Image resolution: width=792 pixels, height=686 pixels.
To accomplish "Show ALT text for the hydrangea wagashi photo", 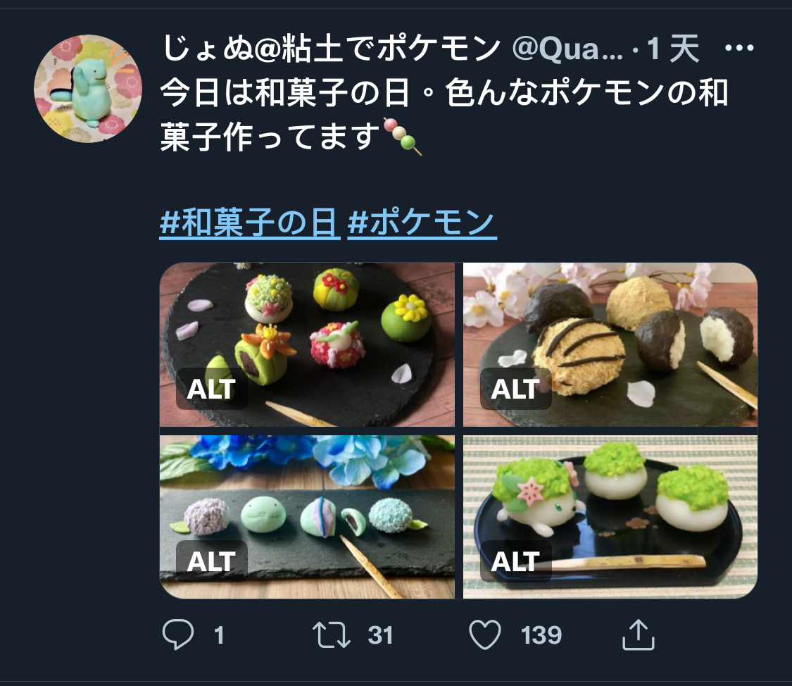I will click(212, 561).
